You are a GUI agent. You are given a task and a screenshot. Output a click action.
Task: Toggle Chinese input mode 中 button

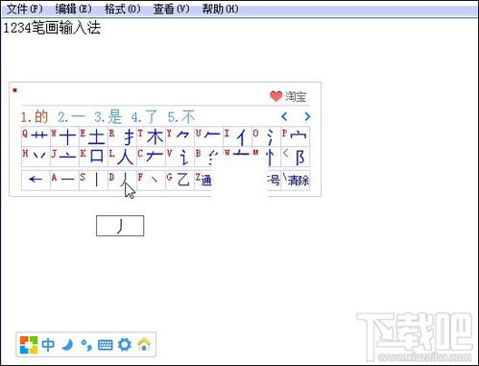pos(48,345)
